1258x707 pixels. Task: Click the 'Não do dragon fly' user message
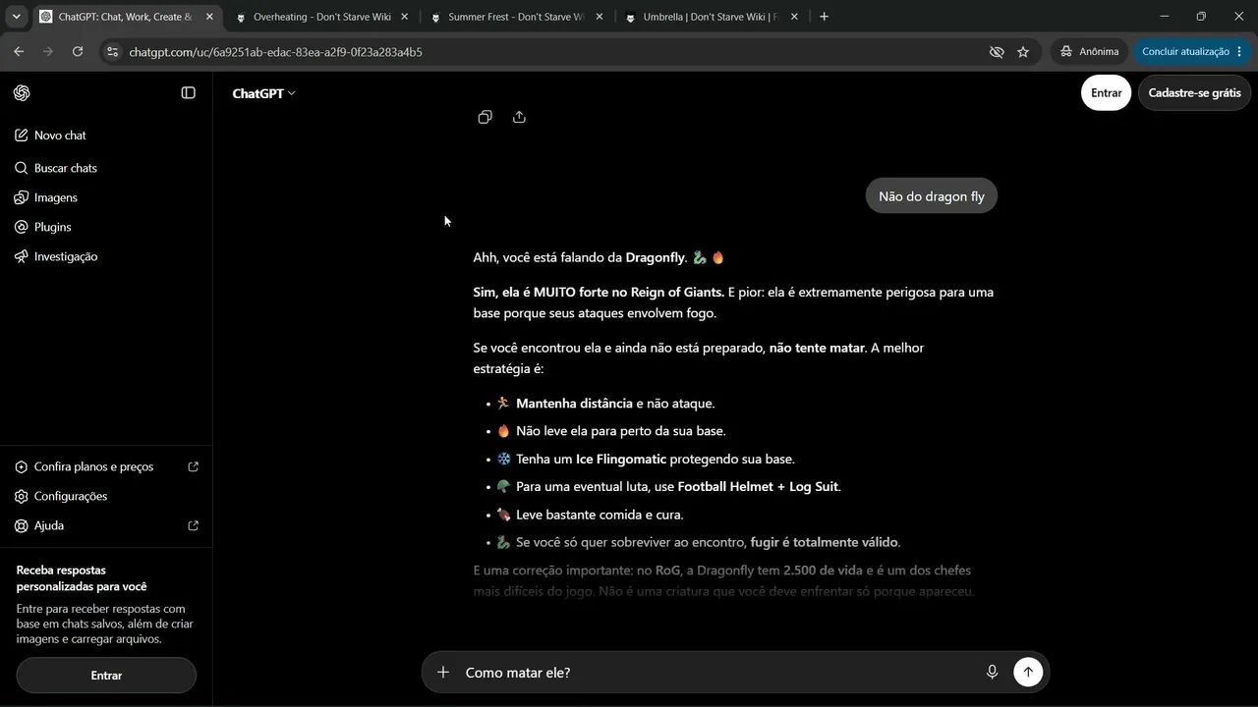[x=931, y=196]
